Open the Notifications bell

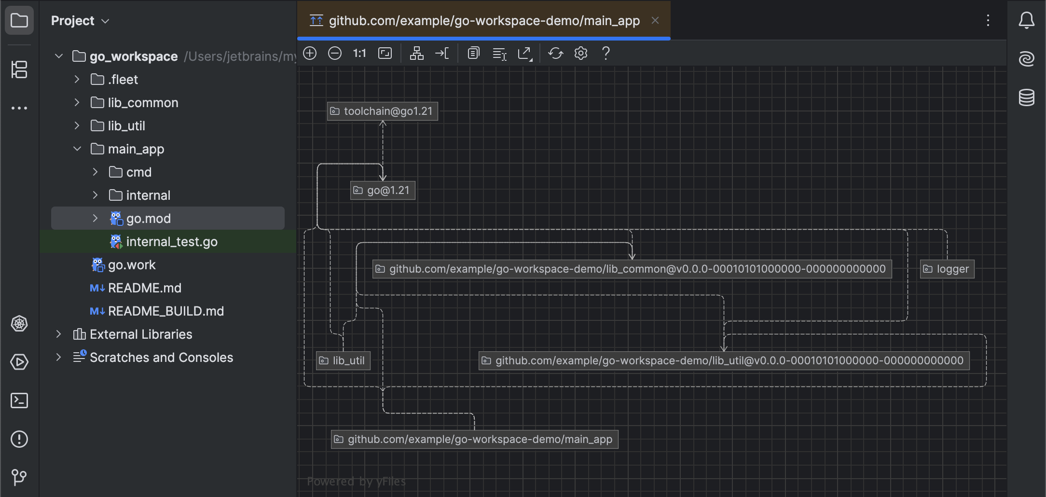pos(1027,20)
